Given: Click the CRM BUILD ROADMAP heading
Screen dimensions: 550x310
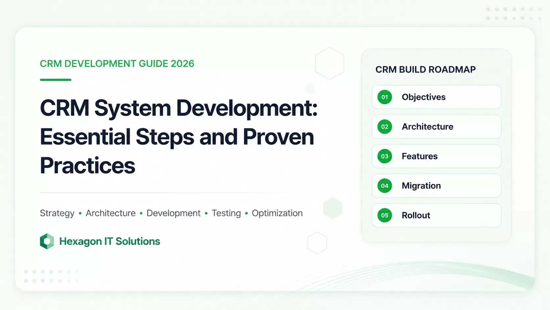Looking at the screenshot, I should point(425,70).
